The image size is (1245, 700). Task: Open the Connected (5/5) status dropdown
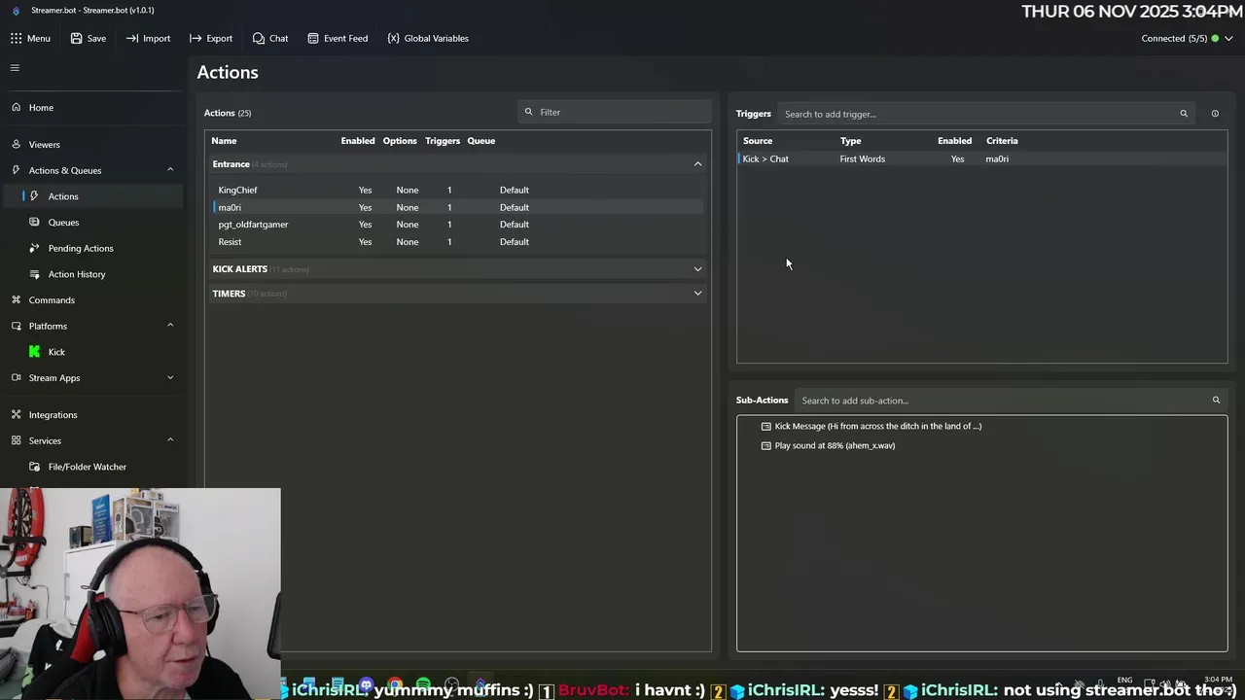click(1187, 38)
